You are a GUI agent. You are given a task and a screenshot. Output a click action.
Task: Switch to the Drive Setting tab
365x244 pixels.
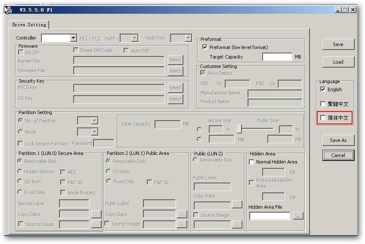click(29, 25)
